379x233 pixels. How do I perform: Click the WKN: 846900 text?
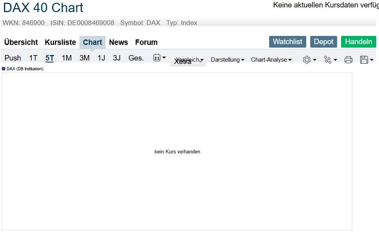point(23,23)
